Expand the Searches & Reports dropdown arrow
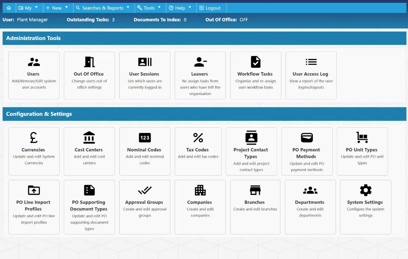Image resolution: width=408 pixels, height=259 pixels. tap(128, 7)
